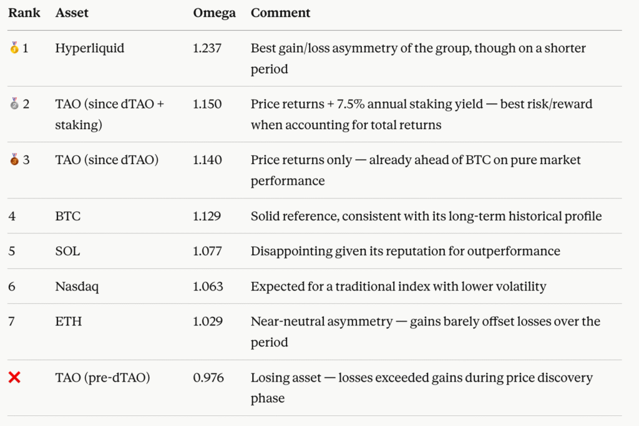Click the 1.237 Omega value

(207, 48)
